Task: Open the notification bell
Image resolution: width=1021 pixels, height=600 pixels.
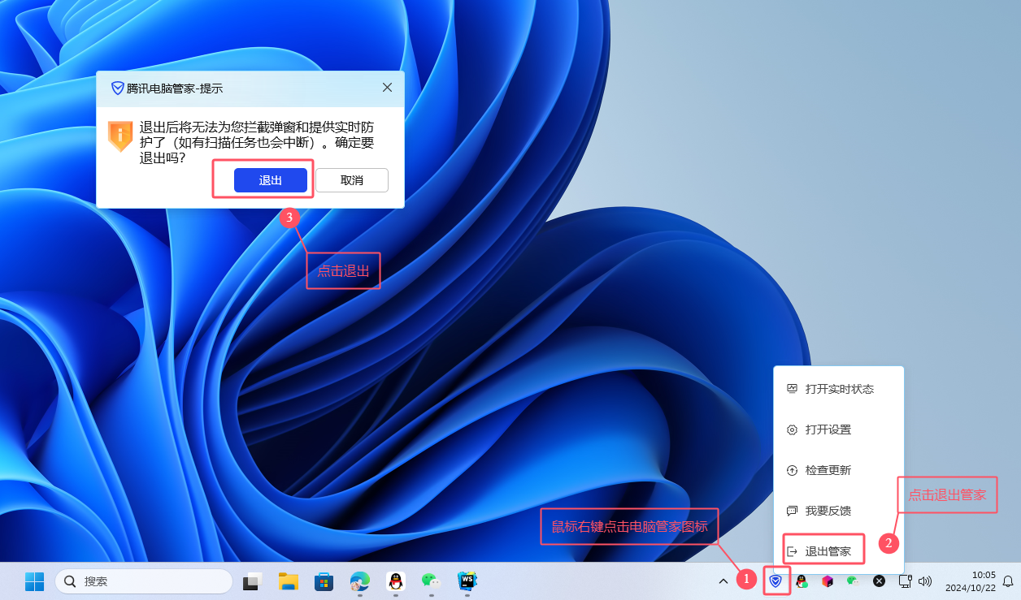Action: pos(1008,581)
